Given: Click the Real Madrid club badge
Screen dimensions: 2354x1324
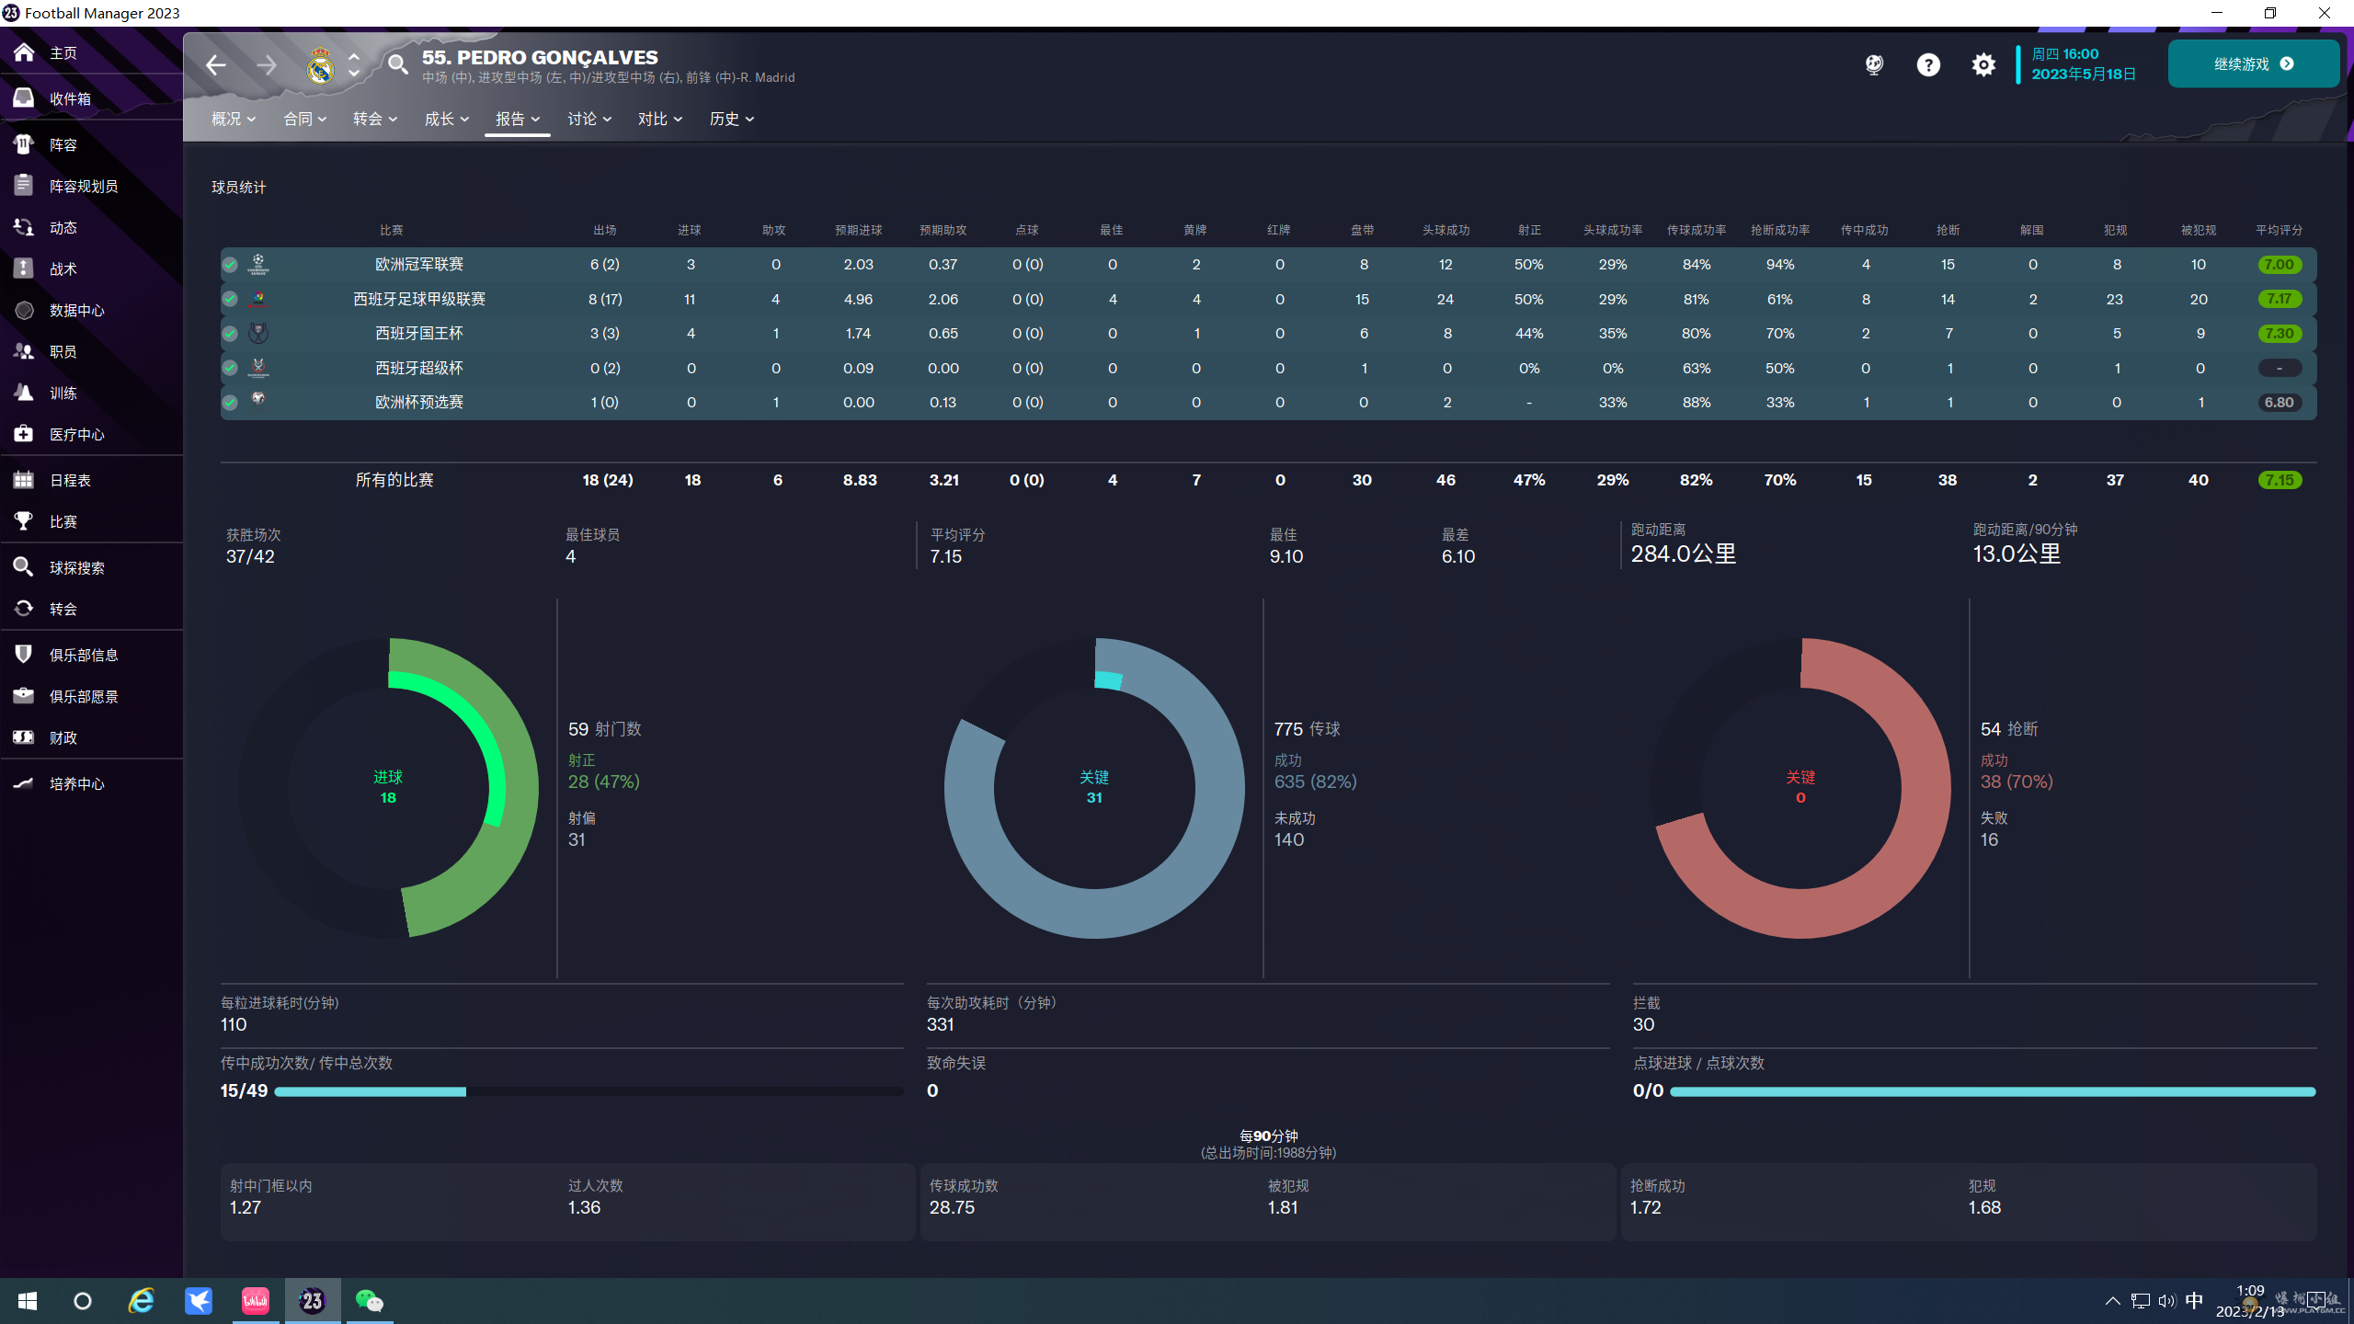Looking at the screenshot, I should [320, 65].
